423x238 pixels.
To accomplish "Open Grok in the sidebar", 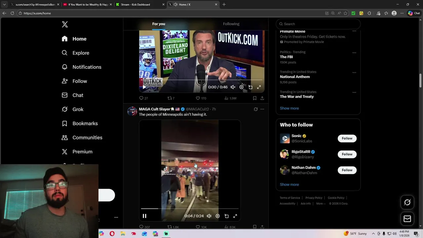I will pos(72,109).
